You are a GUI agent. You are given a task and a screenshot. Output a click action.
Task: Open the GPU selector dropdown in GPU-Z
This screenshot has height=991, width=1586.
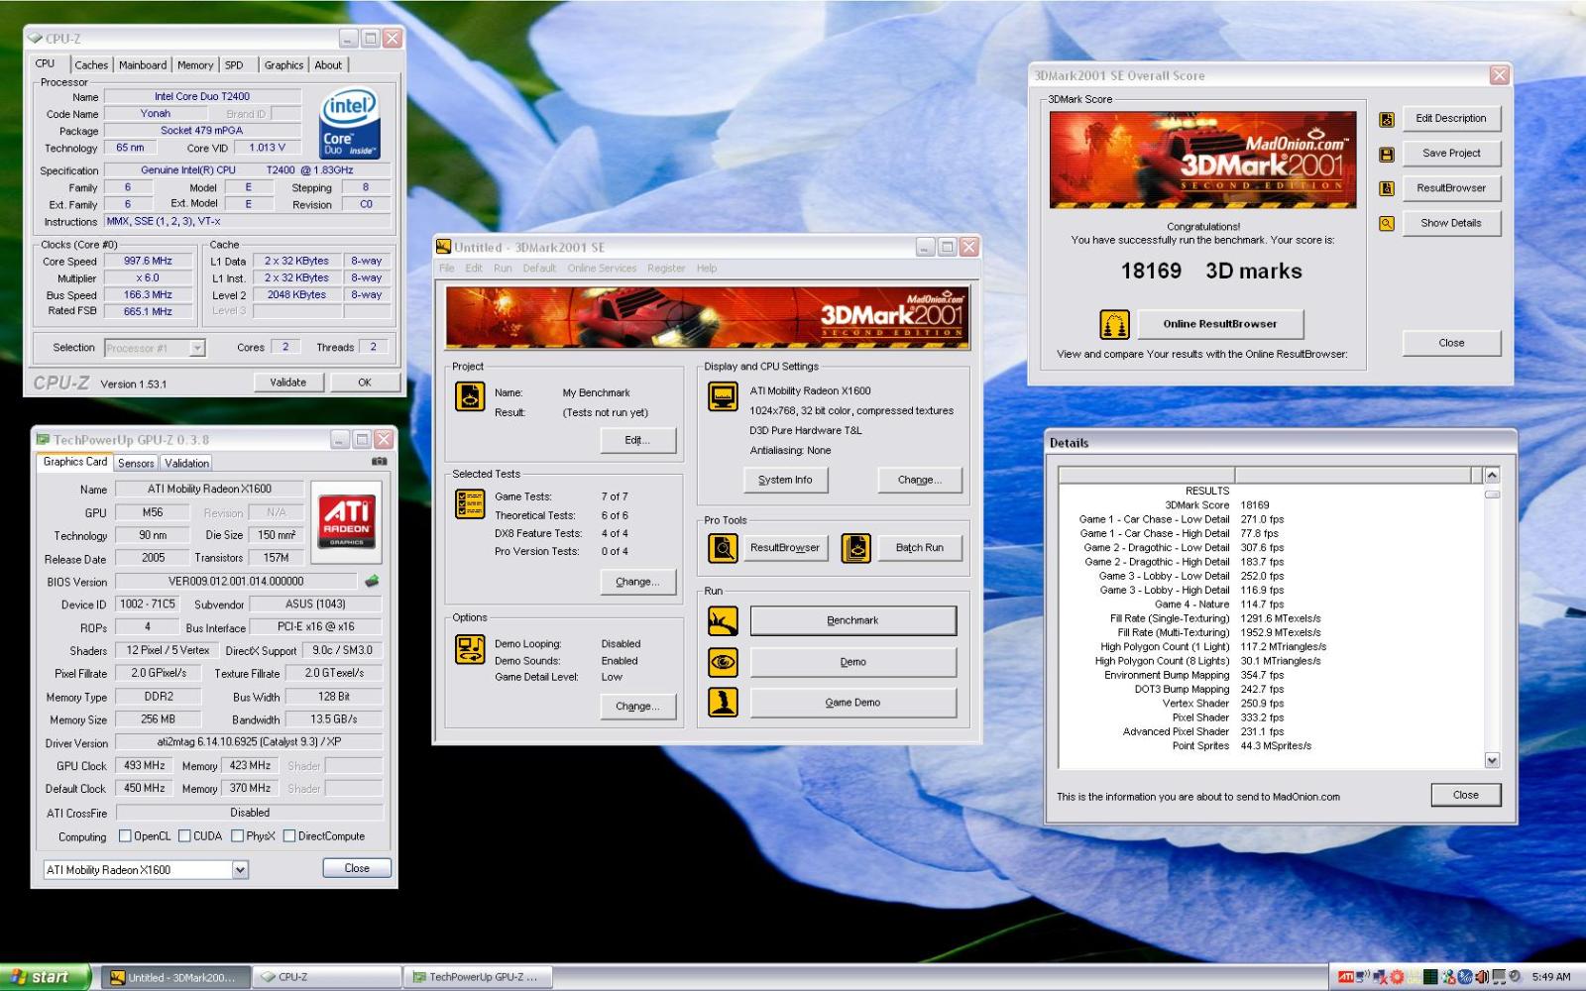[239, 869]
